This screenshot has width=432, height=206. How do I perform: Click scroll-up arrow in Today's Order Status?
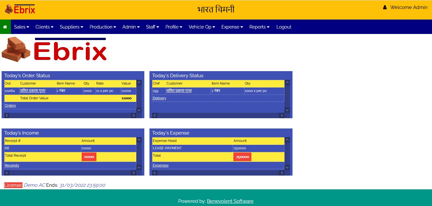tap(139, 83)
